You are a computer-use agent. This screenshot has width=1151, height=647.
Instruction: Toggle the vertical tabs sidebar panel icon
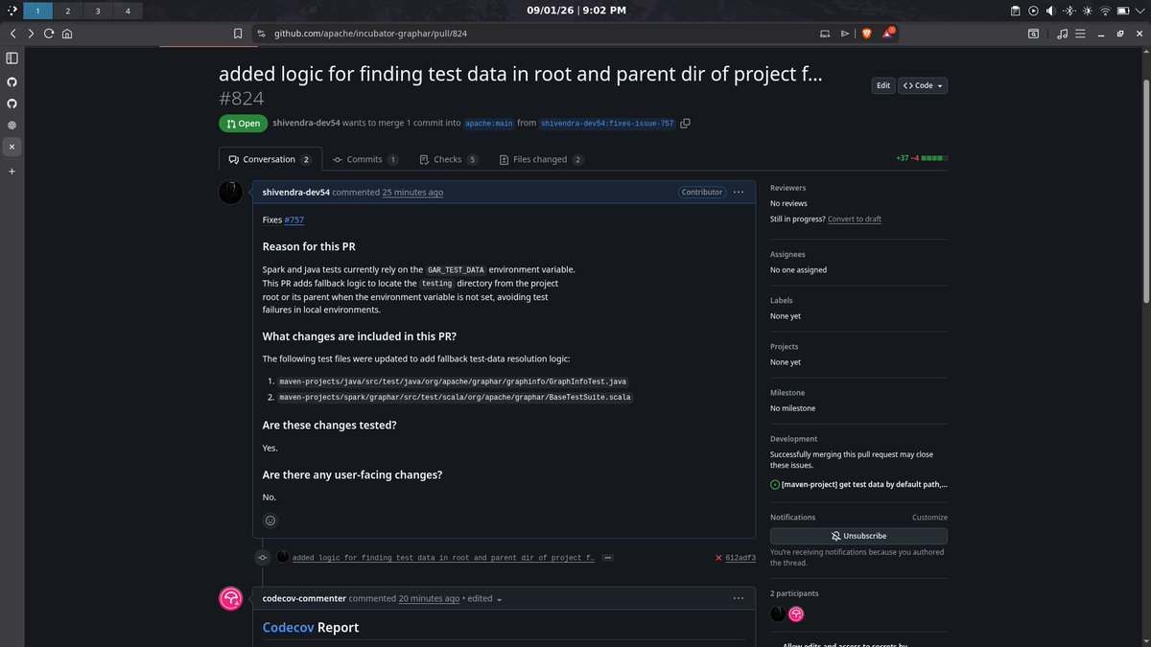tap(12, 58)
